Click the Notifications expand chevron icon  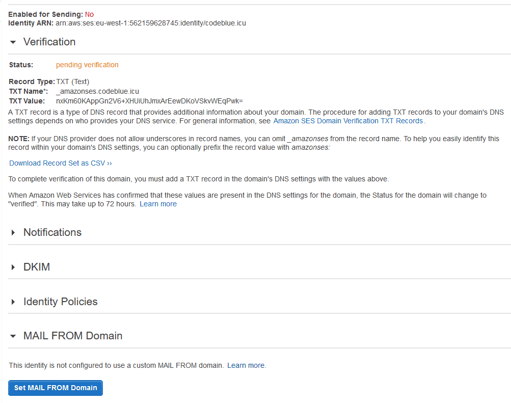point(12,232)
